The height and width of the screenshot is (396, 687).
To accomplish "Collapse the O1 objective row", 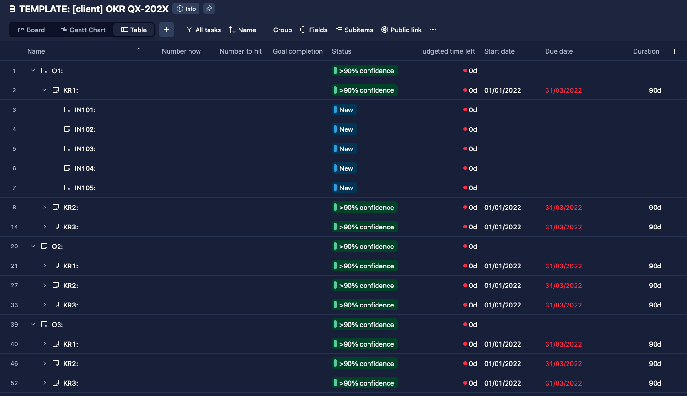I will point(33,71).
